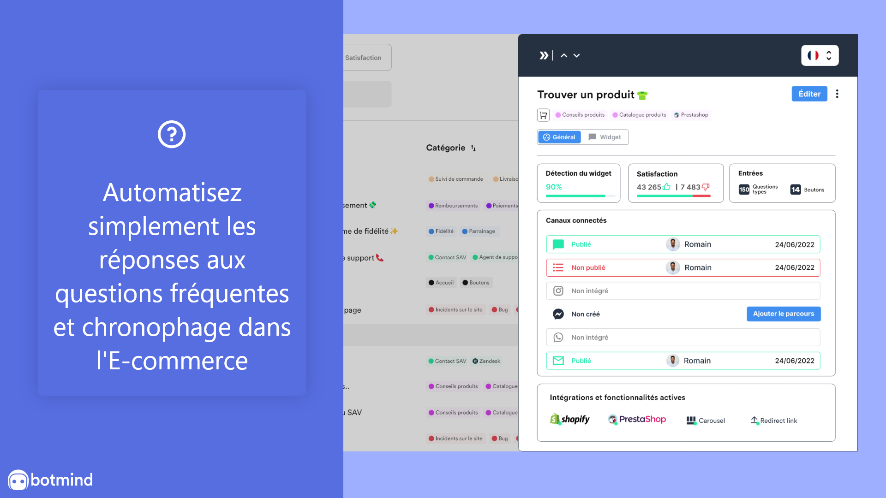Viewport: 886px width, 498px height.
Task: Click the Éditer button for the product
Action: (x=809, y=94)
